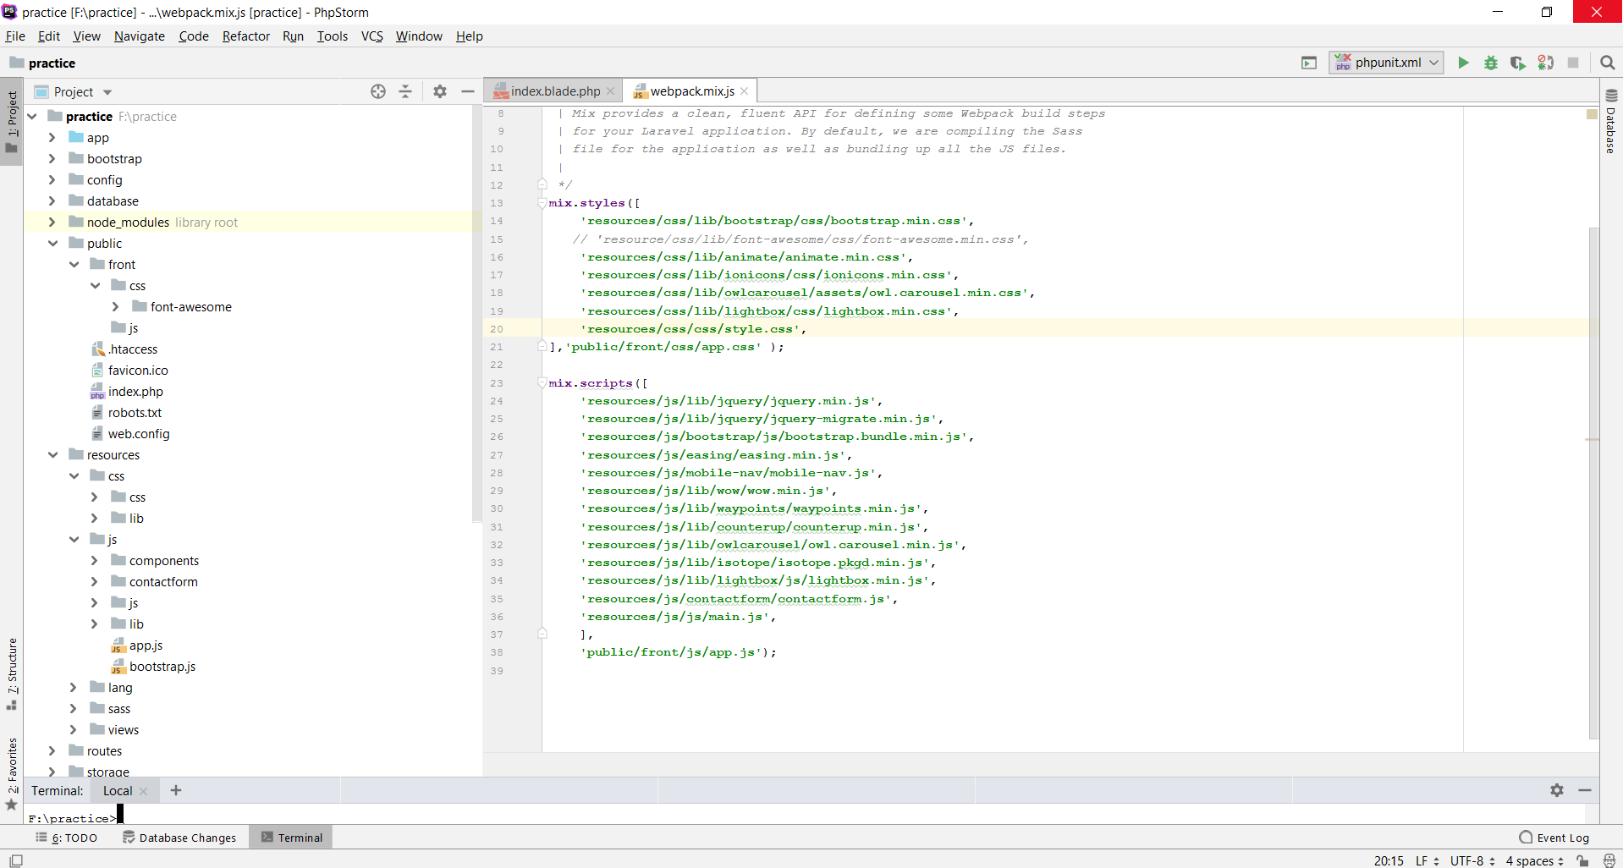The image size is (1623, 868).
Task: Run tests with coverage icon
Action: [x=1518, y=63]
